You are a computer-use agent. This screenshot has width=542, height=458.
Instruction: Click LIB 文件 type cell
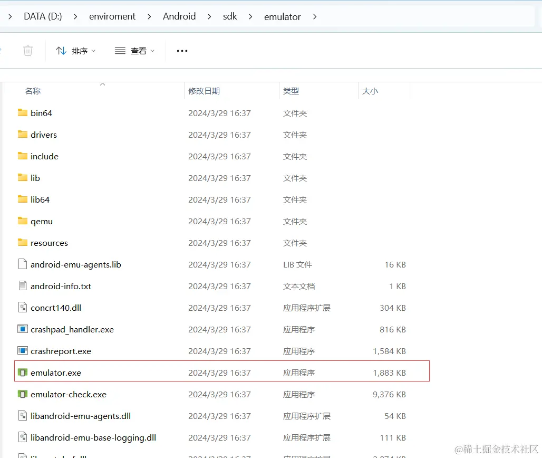click(x=297, y=265)
